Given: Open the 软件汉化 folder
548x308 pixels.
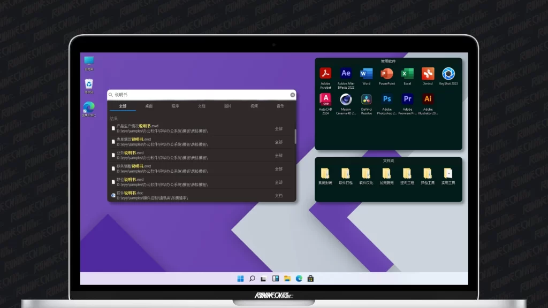Looking at the screenshot, I should tap(366, 173).
